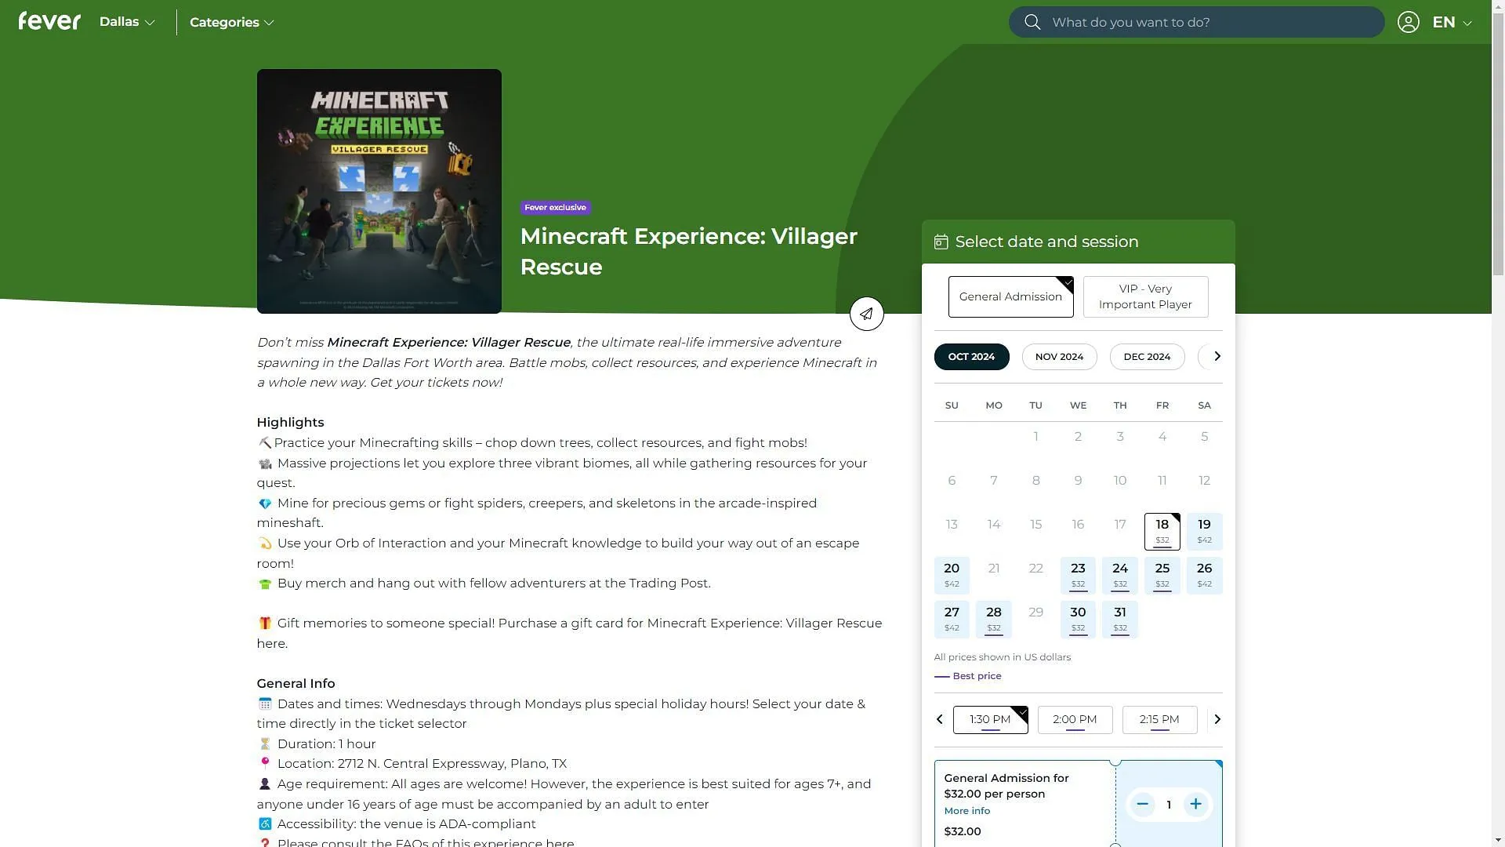Click the left arrow to scroll time slots back
The image size is (1505, 847).
[938, 718]
